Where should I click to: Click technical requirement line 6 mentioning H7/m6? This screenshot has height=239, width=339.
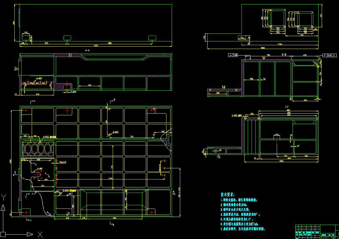240,224
